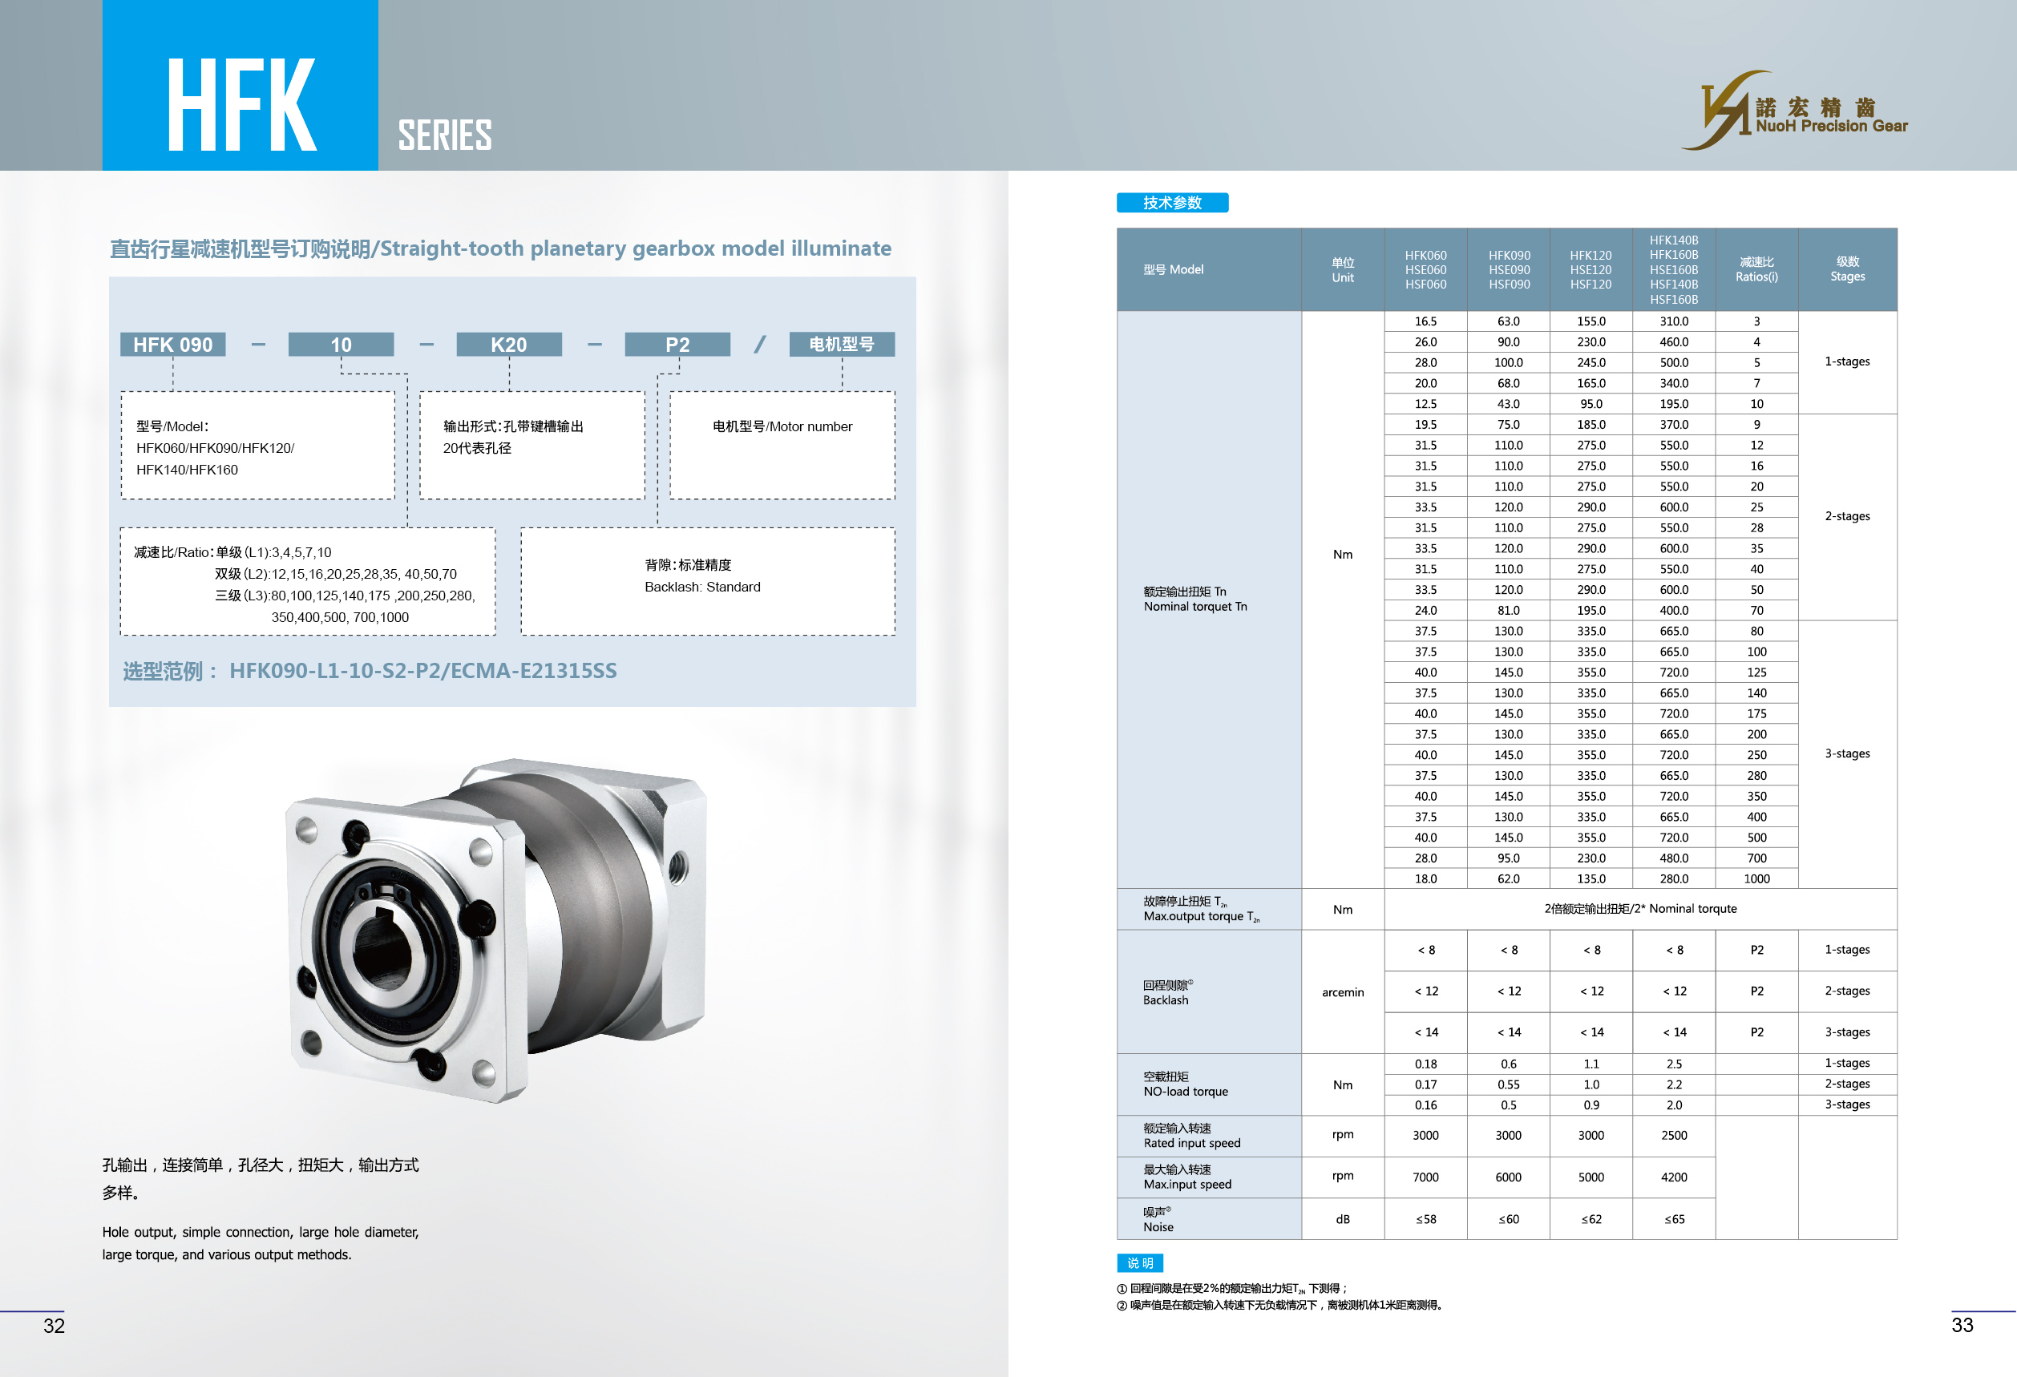The image size is (2017, 1377).
Task: Click the '电机型号' code label box
Action: (x=842, y=345)
